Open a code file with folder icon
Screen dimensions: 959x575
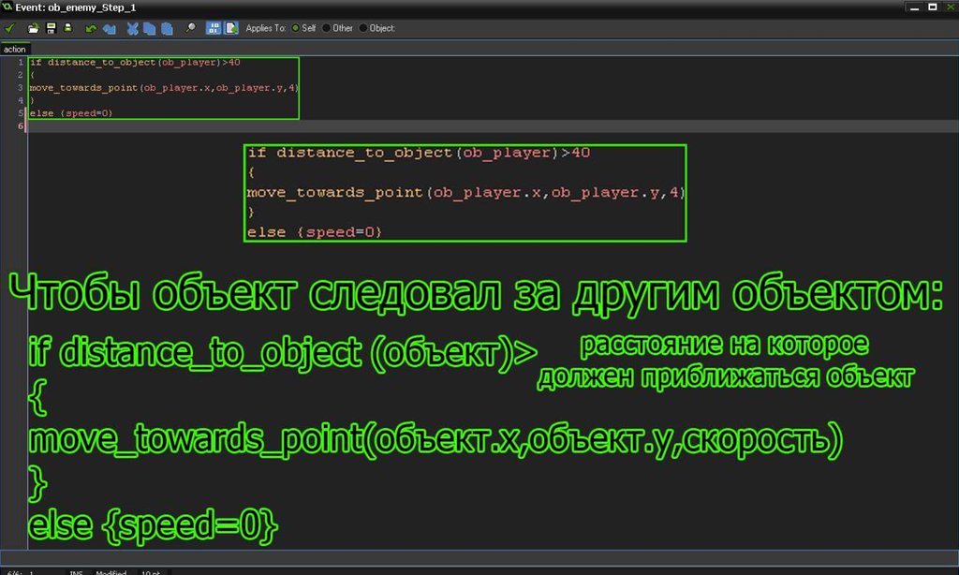(34, 28)
